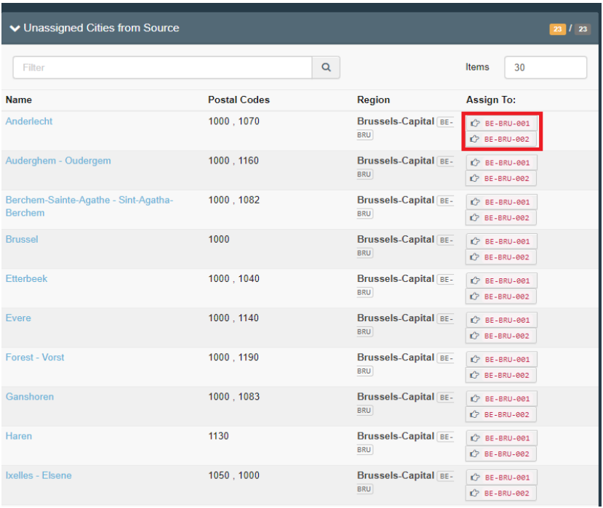Assign Forest - Vorst to BE-BRU-001
This screenshot has height=508, width=603.
pyautogui.click(x=501, y=359)
